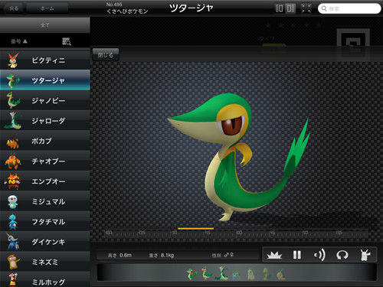383x287 pixels.
Task: Select チャオブー in the Pokémon list
Action: click(x=45, y=161)
